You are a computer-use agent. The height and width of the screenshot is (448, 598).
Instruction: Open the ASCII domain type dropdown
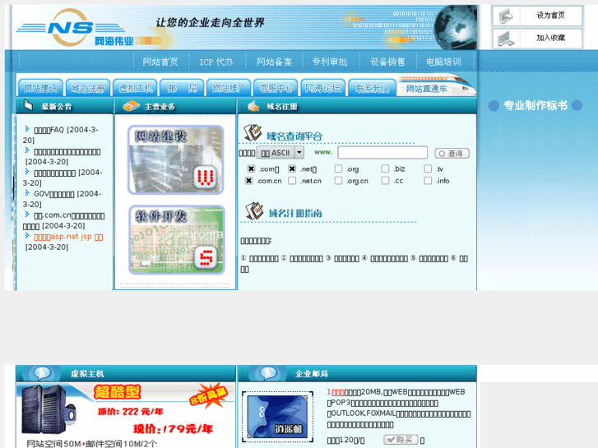tap(280, 153)
